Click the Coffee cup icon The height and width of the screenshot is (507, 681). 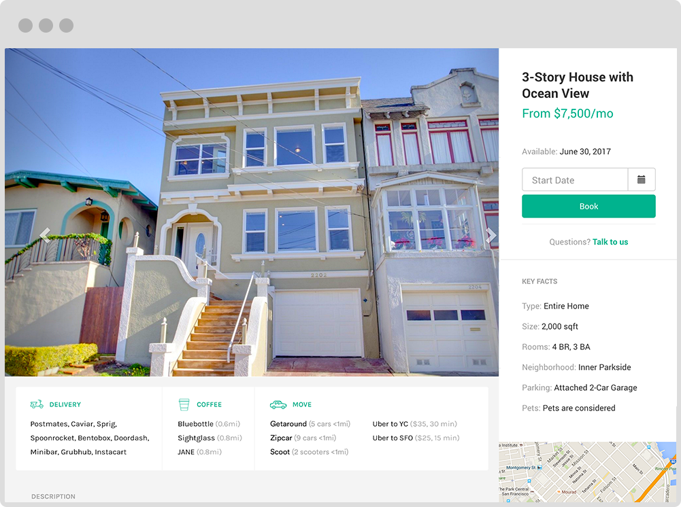[184, 404]
